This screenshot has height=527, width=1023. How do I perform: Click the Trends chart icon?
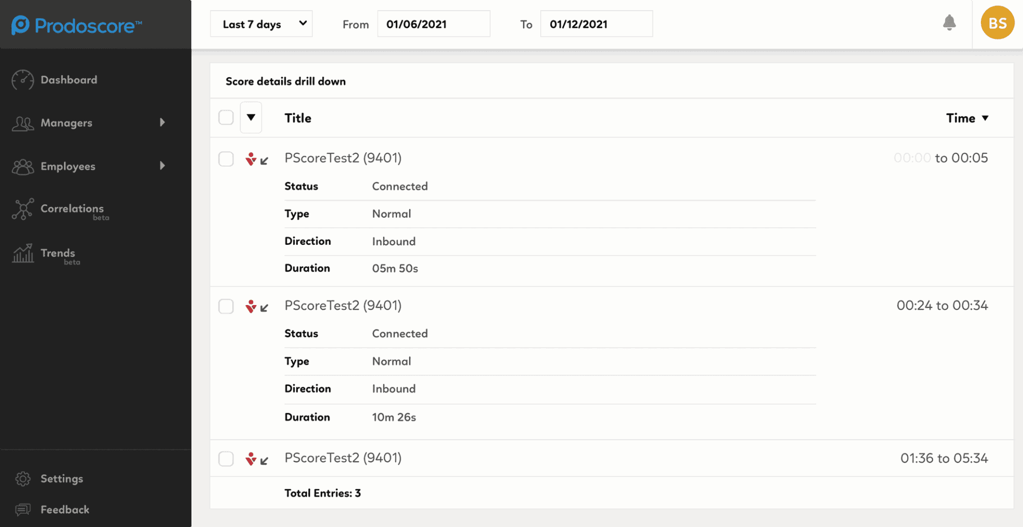23,253
